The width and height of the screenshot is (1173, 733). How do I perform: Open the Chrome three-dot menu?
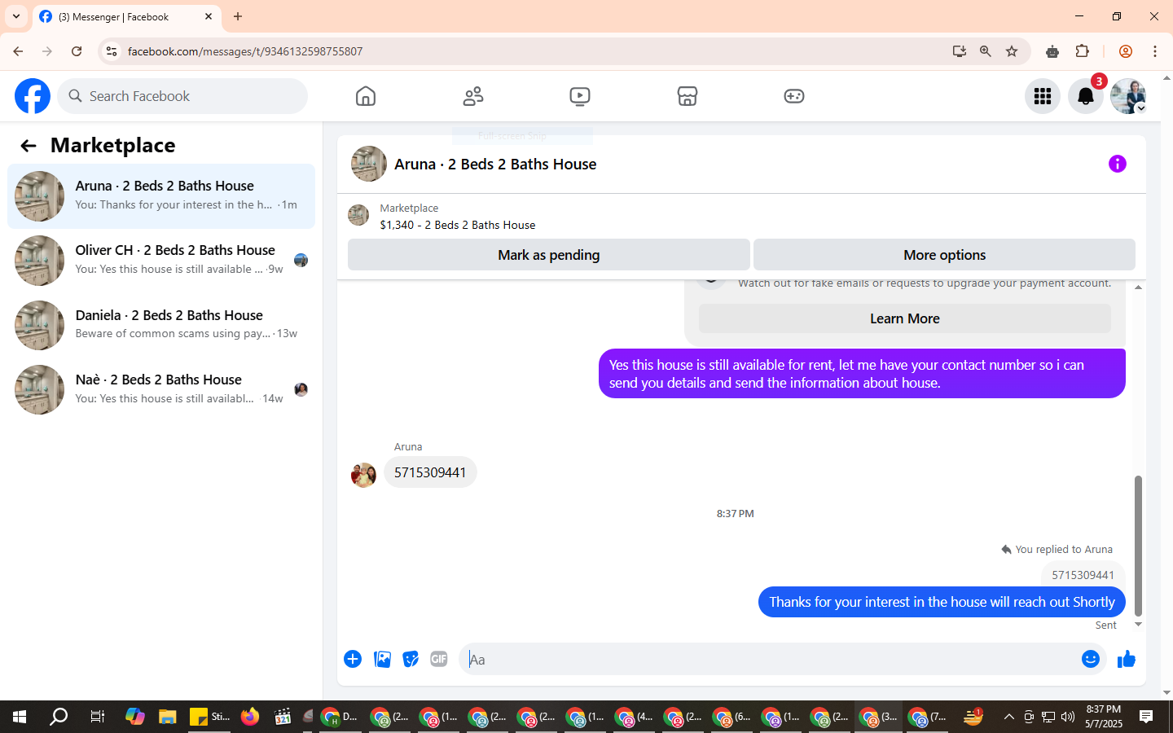(1155, 51)
